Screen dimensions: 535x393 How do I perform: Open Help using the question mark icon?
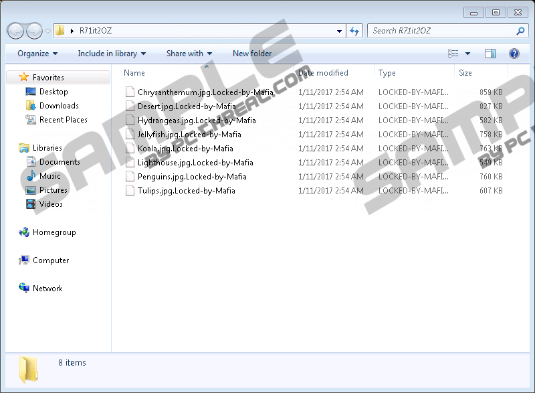(514, 54)
